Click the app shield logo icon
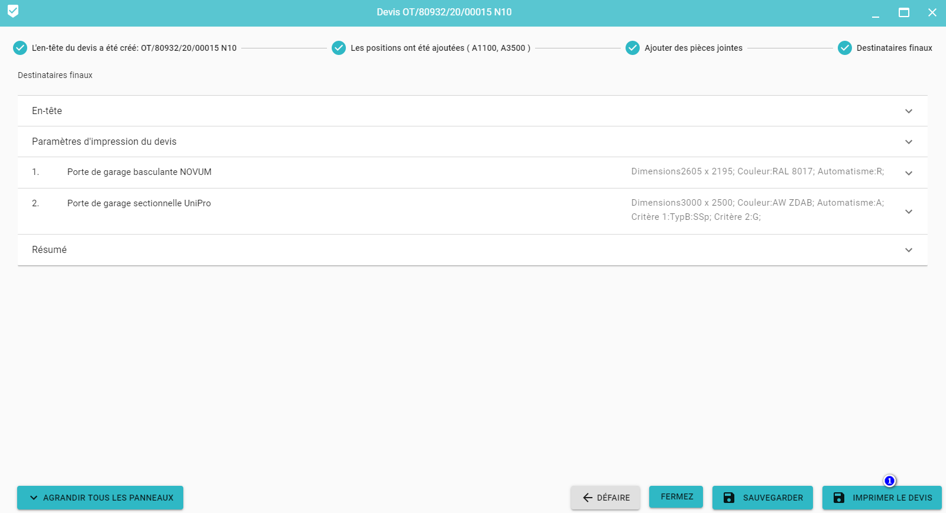Image resolution: width=946 pixels, height=513 pixels. (x=13, y=11)
